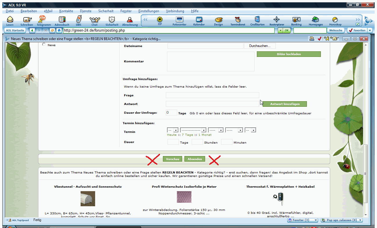Open the Favoriten dropdown arrow
This screenshot has height=228, width=377.
tap(370, 30)
